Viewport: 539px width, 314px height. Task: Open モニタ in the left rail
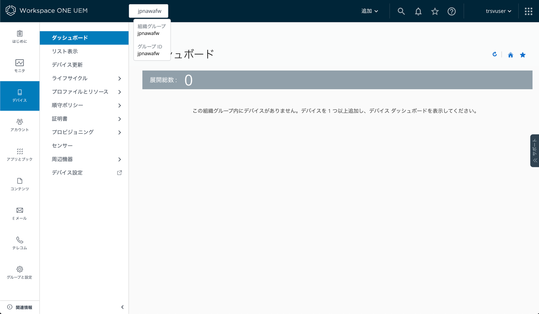coord(20,66)
